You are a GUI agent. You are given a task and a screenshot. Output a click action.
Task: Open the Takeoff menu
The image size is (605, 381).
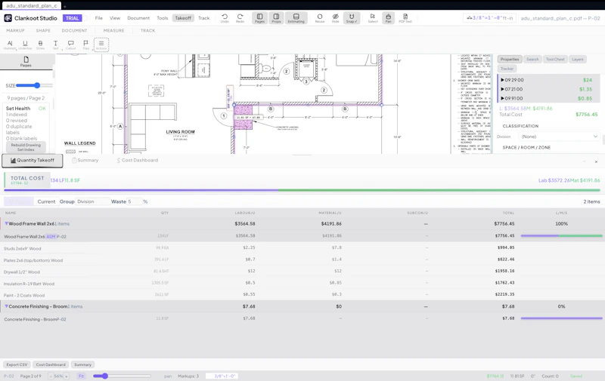click(x=183, y=18)
